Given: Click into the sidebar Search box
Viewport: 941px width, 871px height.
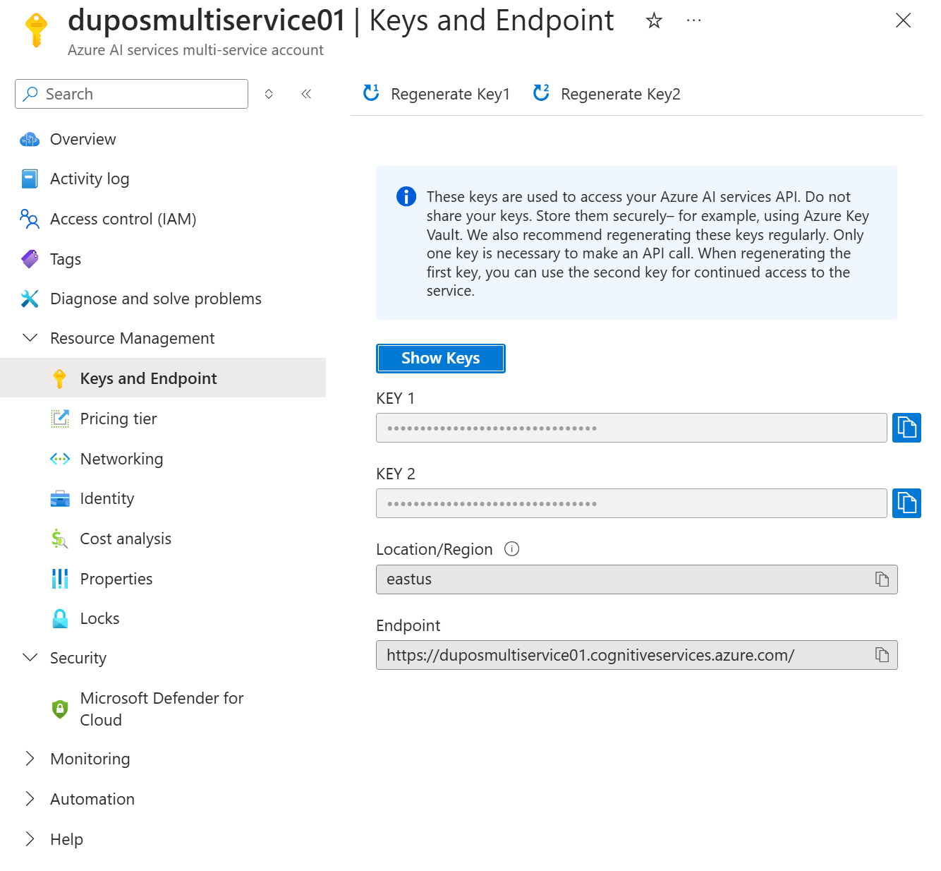Looking at the screenshot, I should pos(131,94).
